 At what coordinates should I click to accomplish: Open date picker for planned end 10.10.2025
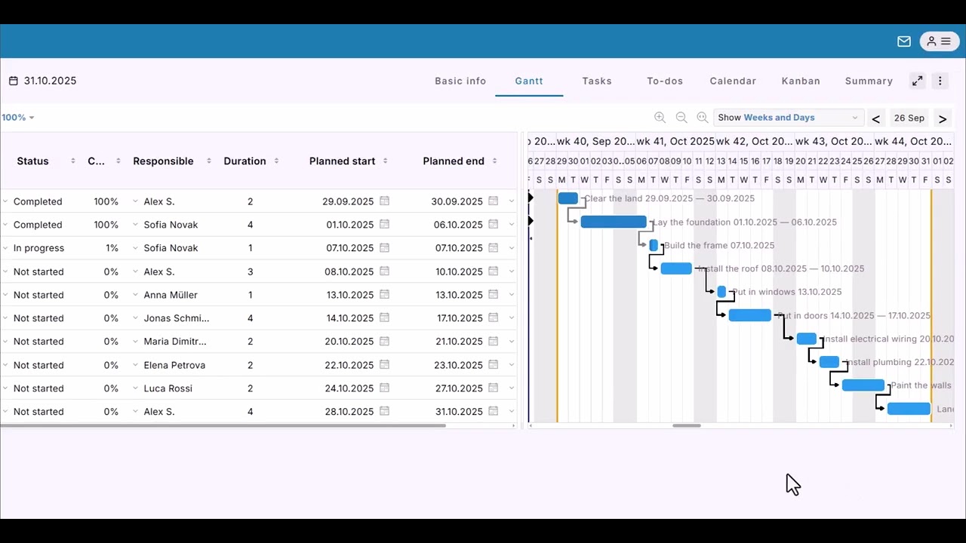click(493, 271)
